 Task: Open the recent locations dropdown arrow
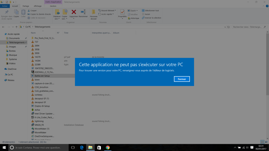pyautogui.click(x=13, y=27)
